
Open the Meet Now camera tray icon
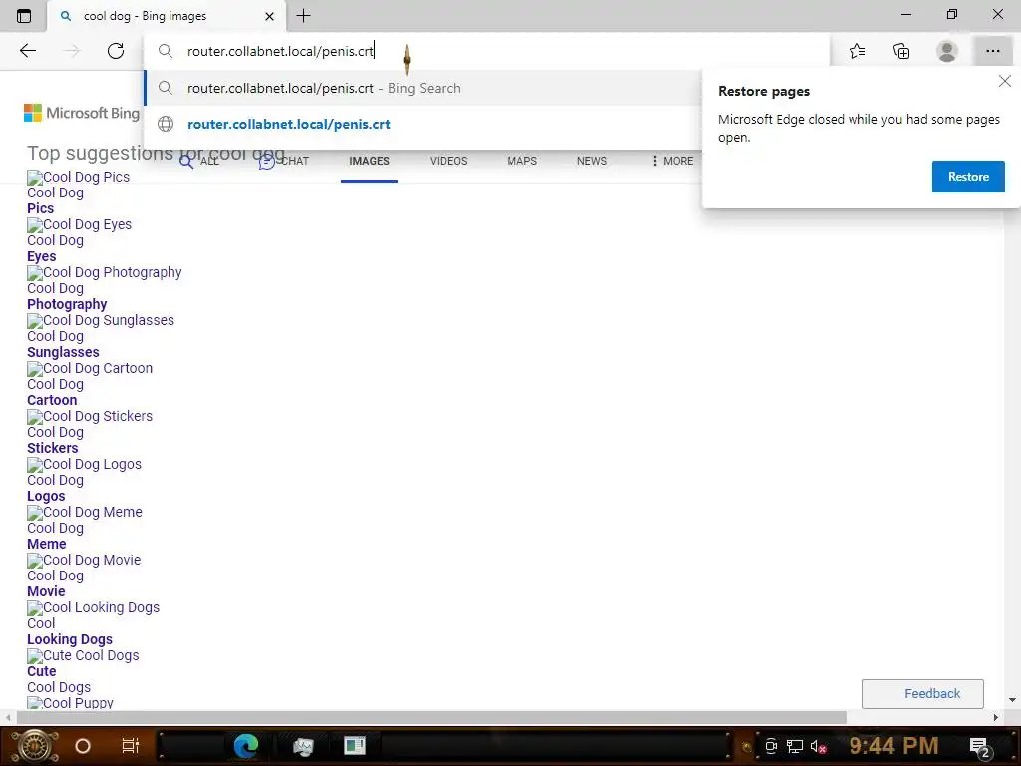[x=771, y=746]
